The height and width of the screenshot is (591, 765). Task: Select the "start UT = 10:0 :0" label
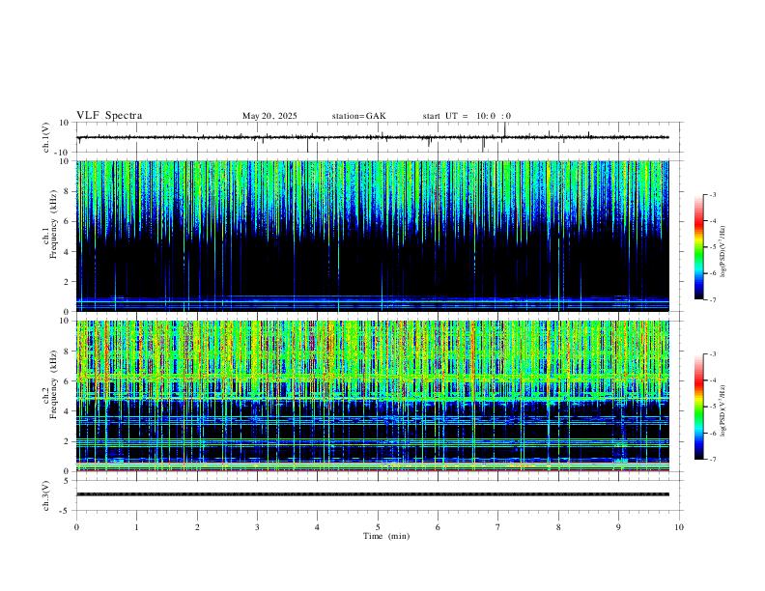[x=467, y=116]
